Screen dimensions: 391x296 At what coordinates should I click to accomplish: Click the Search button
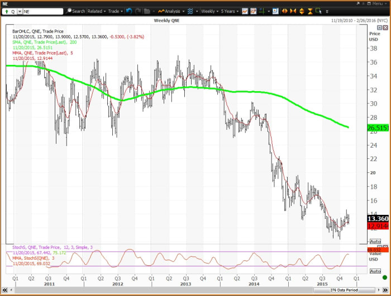pyautogui.click(x=75, y=11)
